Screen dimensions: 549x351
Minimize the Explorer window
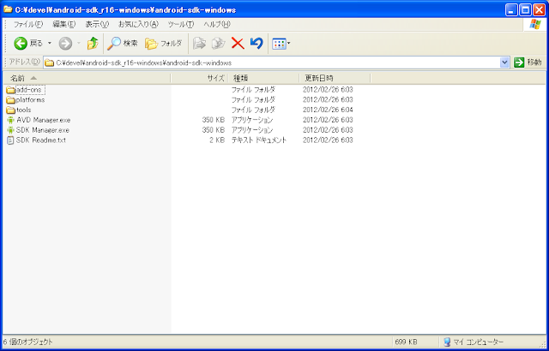click(511, 9)
